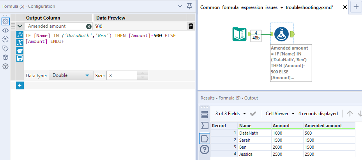Open the 3 of 3 Fields dropdown
Screen dimensions: 362x160
coord(230,114)
